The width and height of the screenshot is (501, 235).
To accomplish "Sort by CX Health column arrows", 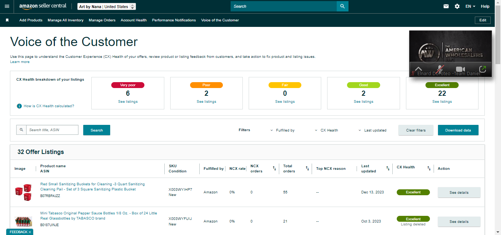I will [429, 168].
